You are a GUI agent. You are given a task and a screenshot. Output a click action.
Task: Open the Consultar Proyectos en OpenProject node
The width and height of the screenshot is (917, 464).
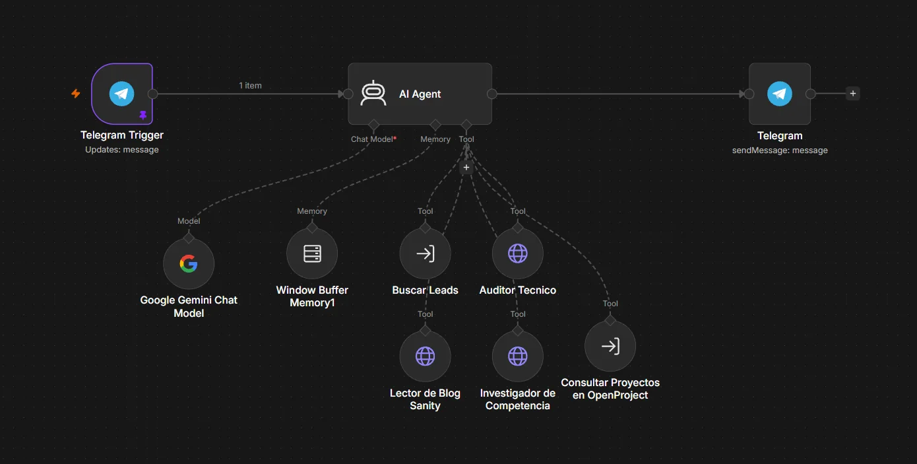(x=610, y=347)
